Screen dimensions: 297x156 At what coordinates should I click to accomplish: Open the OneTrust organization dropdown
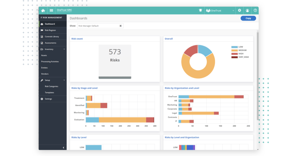tap(220, 10)
